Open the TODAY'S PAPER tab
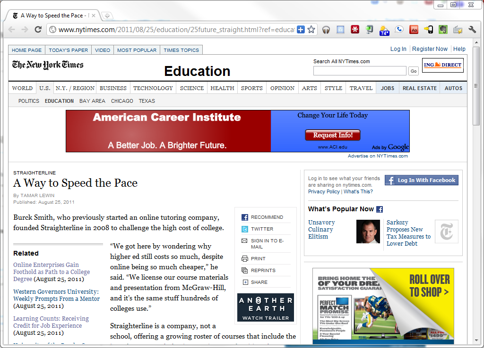This screenshot has height=348, width=484. [68, 50]
